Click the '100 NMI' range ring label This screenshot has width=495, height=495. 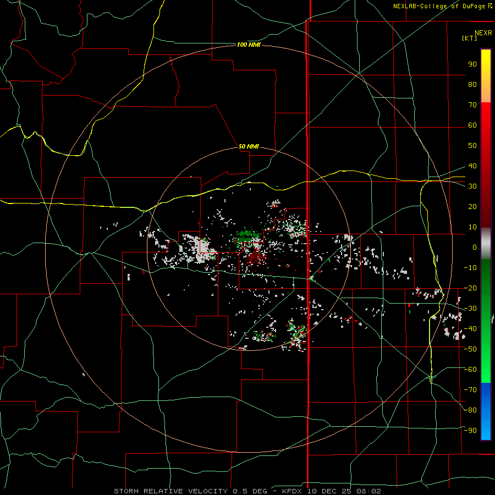coord(249,45)
